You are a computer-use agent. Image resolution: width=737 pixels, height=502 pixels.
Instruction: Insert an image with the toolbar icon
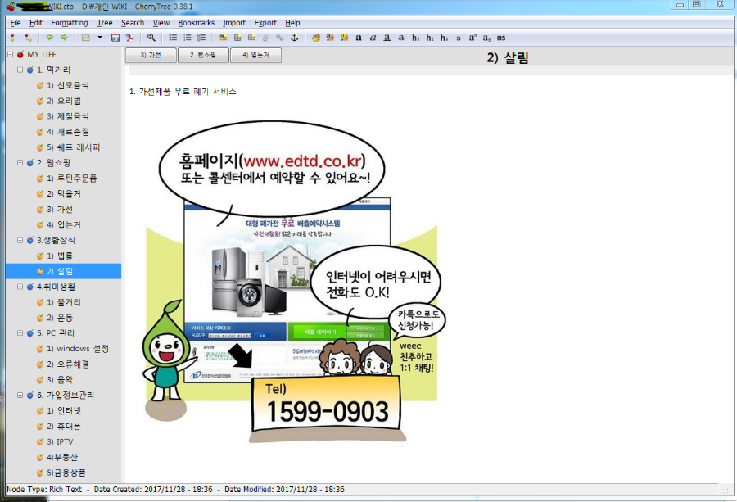point(224,38)
